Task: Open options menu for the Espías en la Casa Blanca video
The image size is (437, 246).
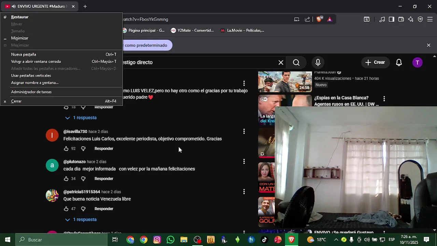Action: [x=384, y=99]
